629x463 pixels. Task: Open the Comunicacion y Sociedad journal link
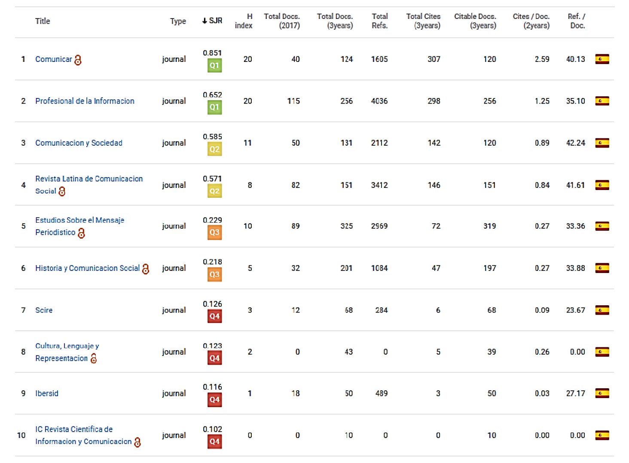point(79,143)
